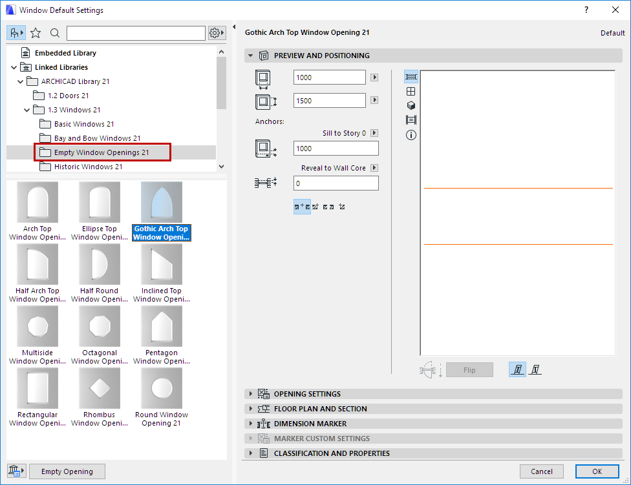Expand Classification and Properties panel
This screenshot has width=631, height=485.
[x=251, y=453]
